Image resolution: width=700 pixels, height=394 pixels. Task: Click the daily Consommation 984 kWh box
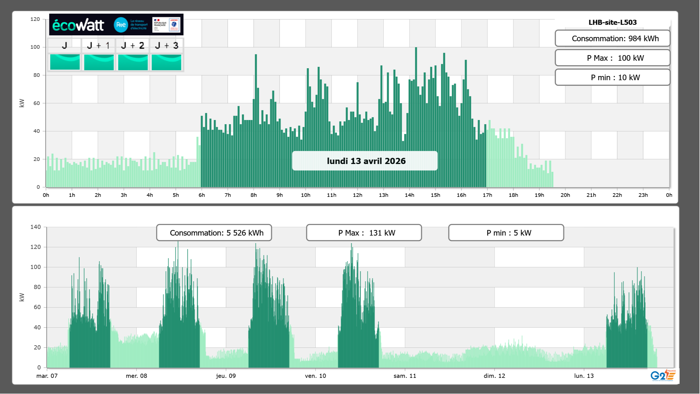click(612, 38)
